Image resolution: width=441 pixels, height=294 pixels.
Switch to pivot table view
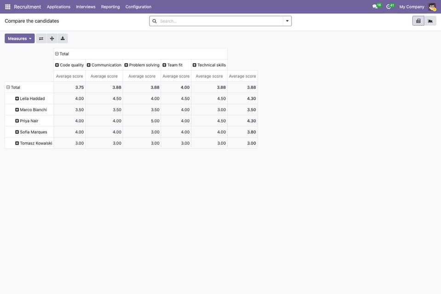418,21
